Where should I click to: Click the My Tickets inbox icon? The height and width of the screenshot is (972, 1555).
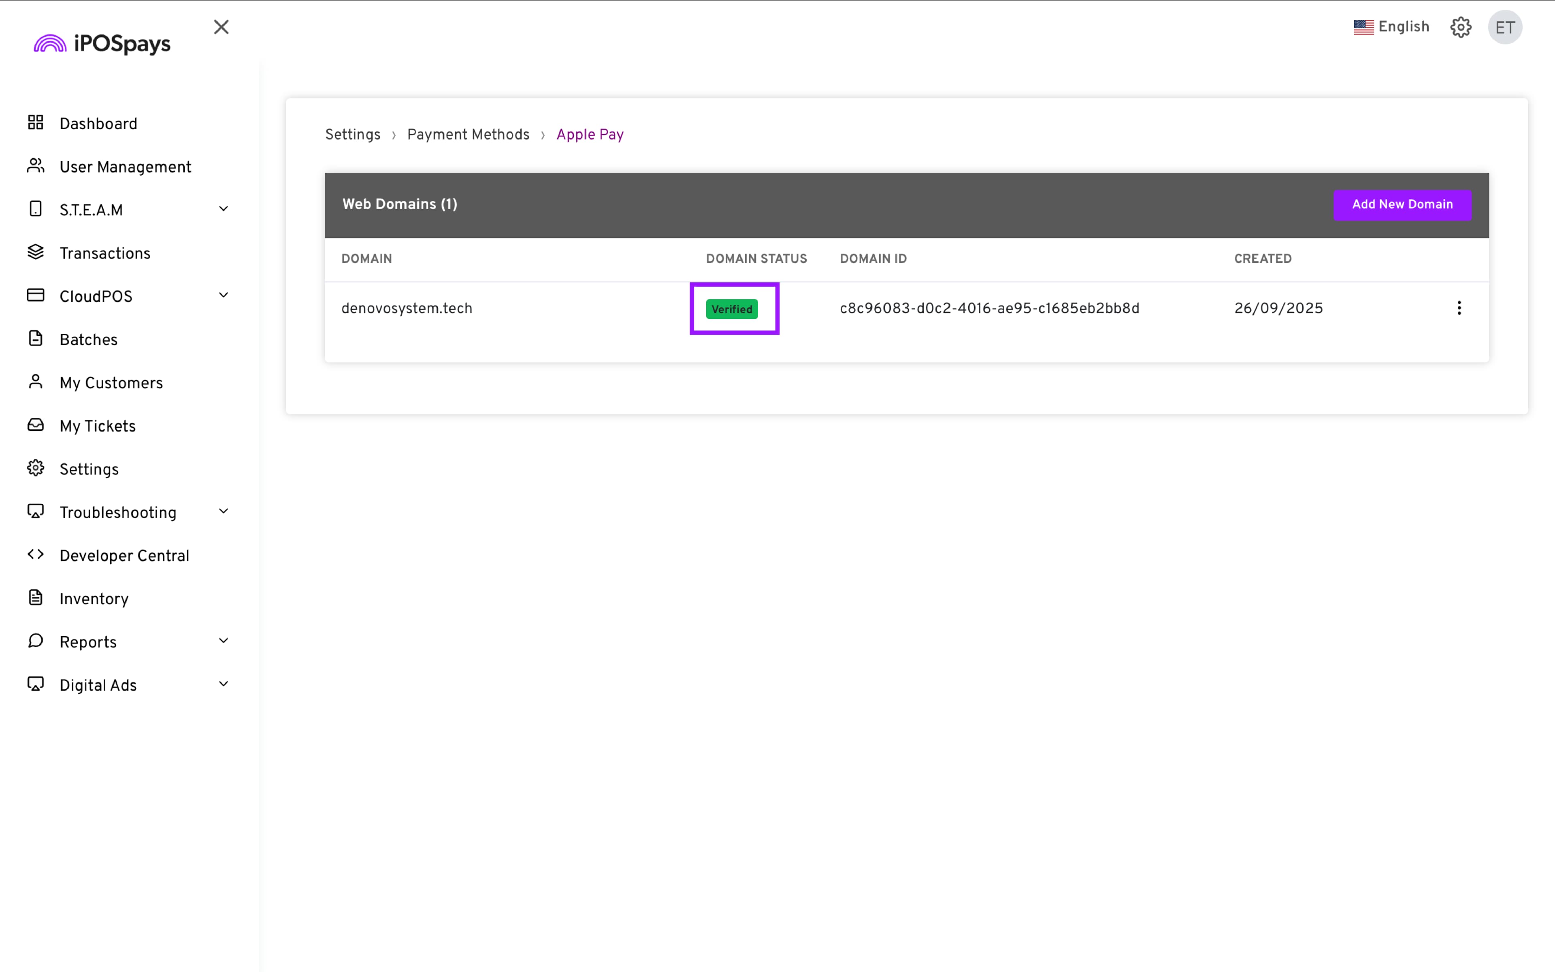click(35, 425)
